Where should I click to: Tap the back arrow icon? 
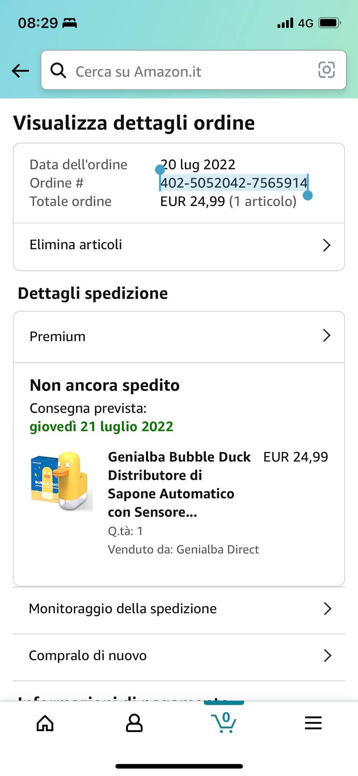(x=20, y=70)
